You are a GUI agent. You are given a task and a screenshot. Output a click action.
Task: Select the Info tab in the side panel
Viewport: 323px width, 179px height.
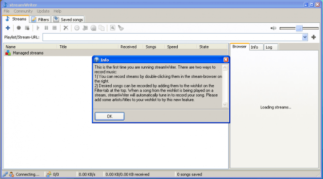coord(256,47)
